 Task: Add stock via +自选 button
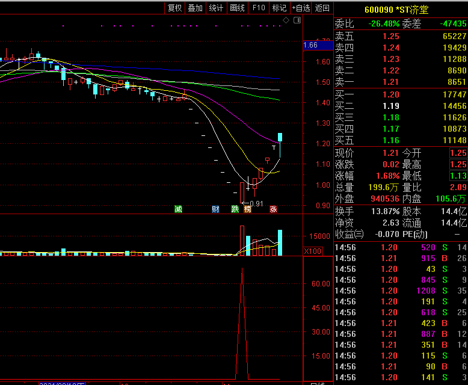click(301, 8)
